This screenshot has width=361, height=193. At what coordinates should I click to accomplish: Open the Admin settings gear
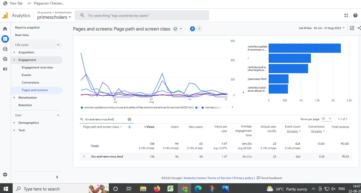5,175
